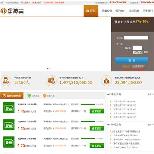Select the second banner carousel dot
This screenshot has width=154, height=154.
coord(50,68)
